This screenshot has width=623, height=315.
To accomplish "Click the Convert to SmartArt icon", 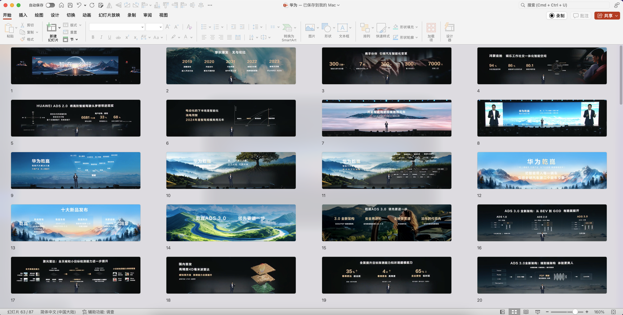I will click(x=287, y=28).
